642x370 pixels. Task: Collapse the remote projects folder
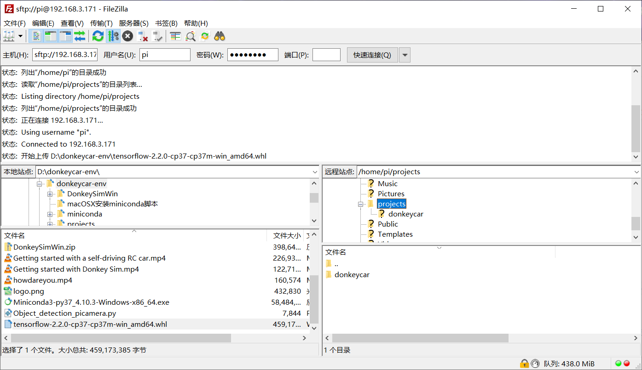361,204
